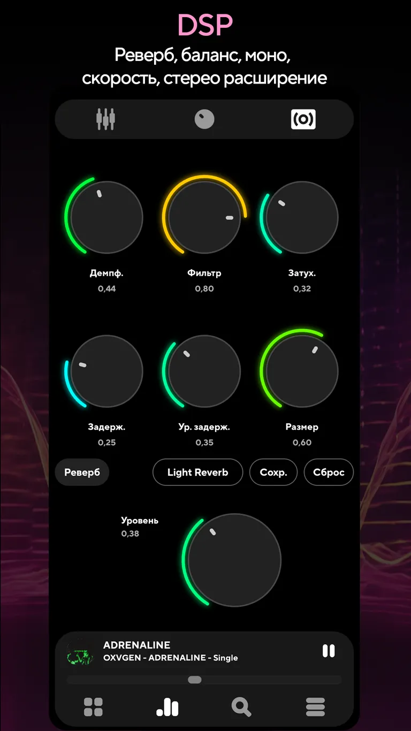Image resolution: width=411 pixels, height=731 pixels.
Task: Click the Задерж. value 0,25
Action: (x=106, y=443)
